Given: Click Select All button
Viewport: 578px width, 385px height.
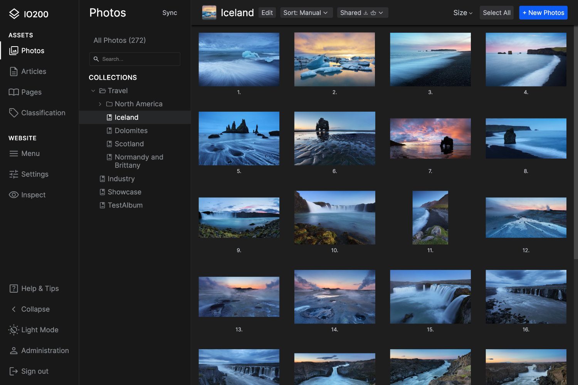Looking at the screenshot, I should tap(497, 13).
